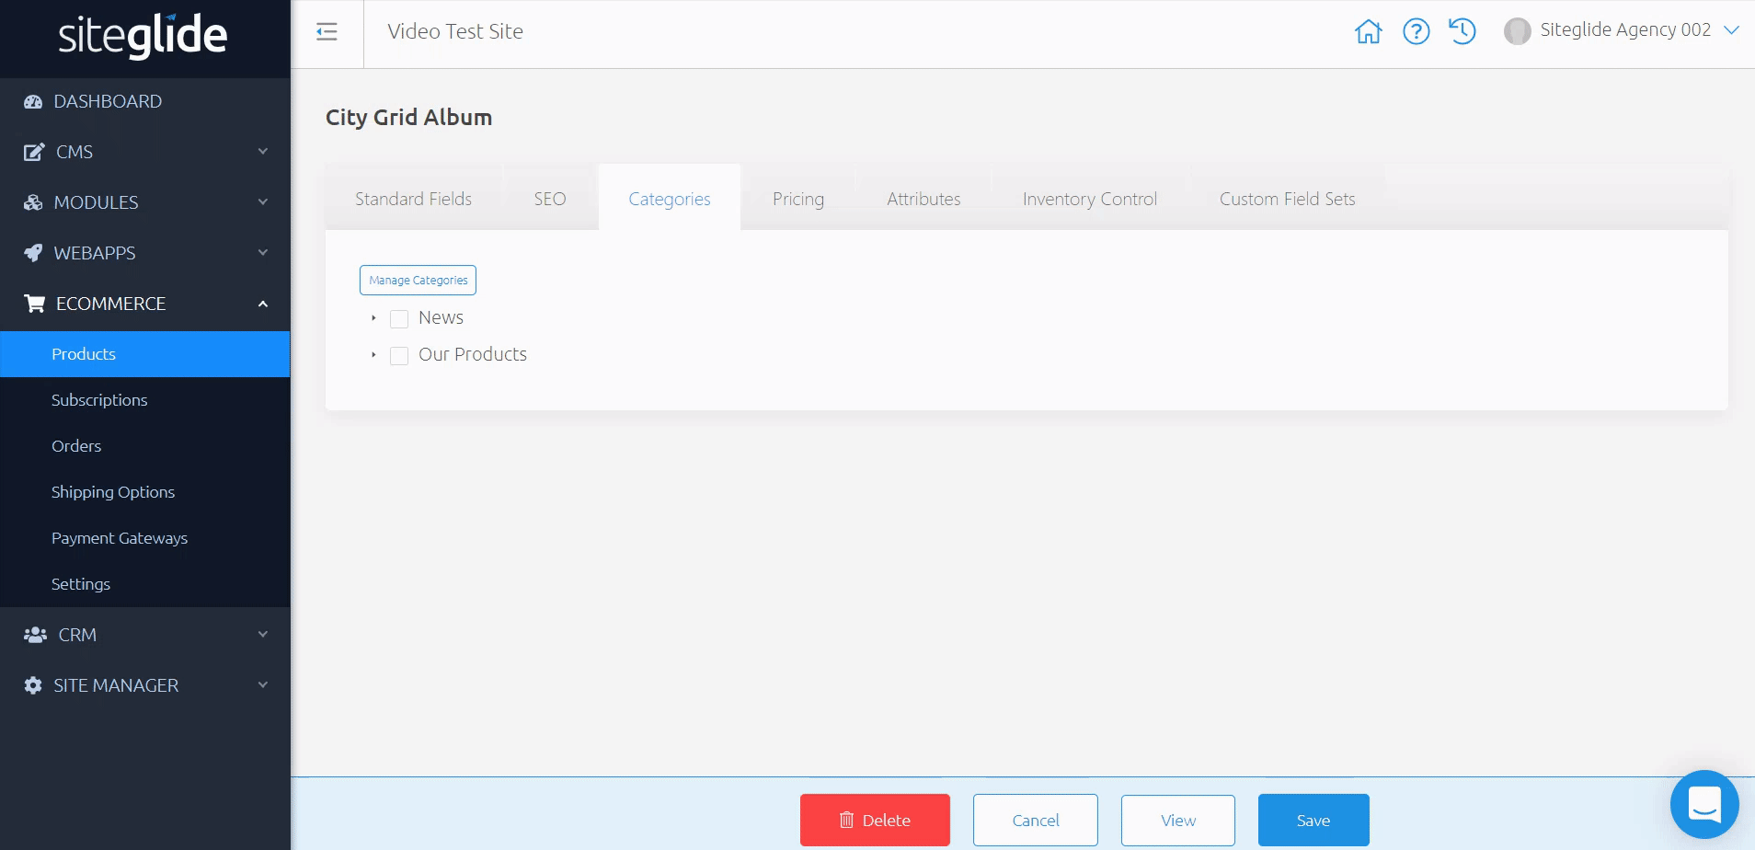Open the Intercom chat bubble

[1703, 804]
